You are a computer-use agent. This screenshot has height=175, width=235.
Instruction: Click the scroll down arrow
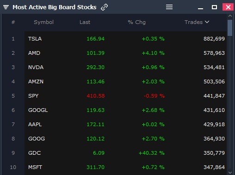point(230,173)
